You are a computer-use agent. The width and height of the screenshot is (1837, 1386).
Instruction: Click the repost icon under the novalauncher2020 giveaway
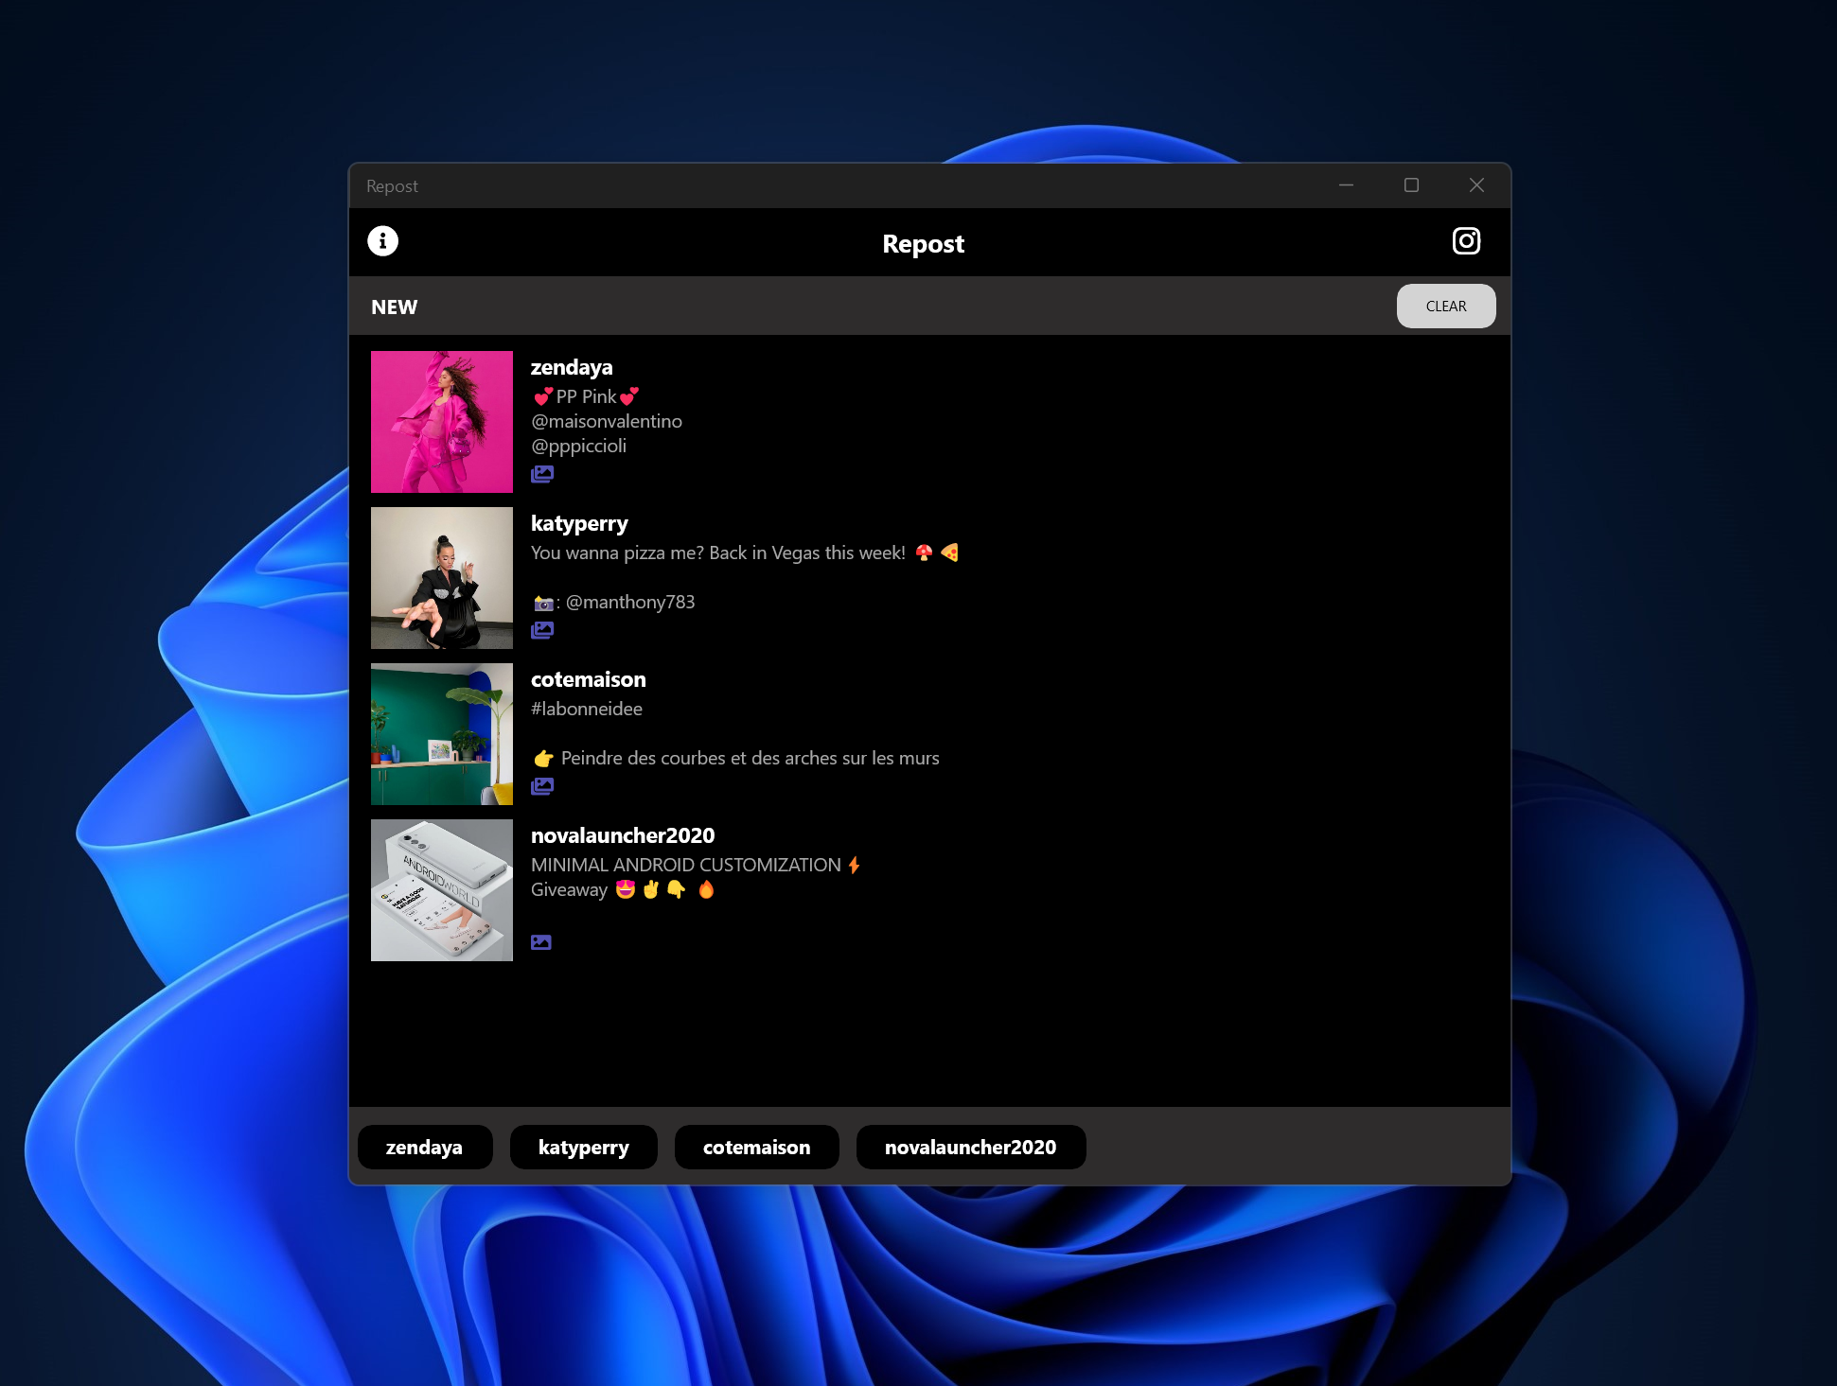tap(540, 941)
